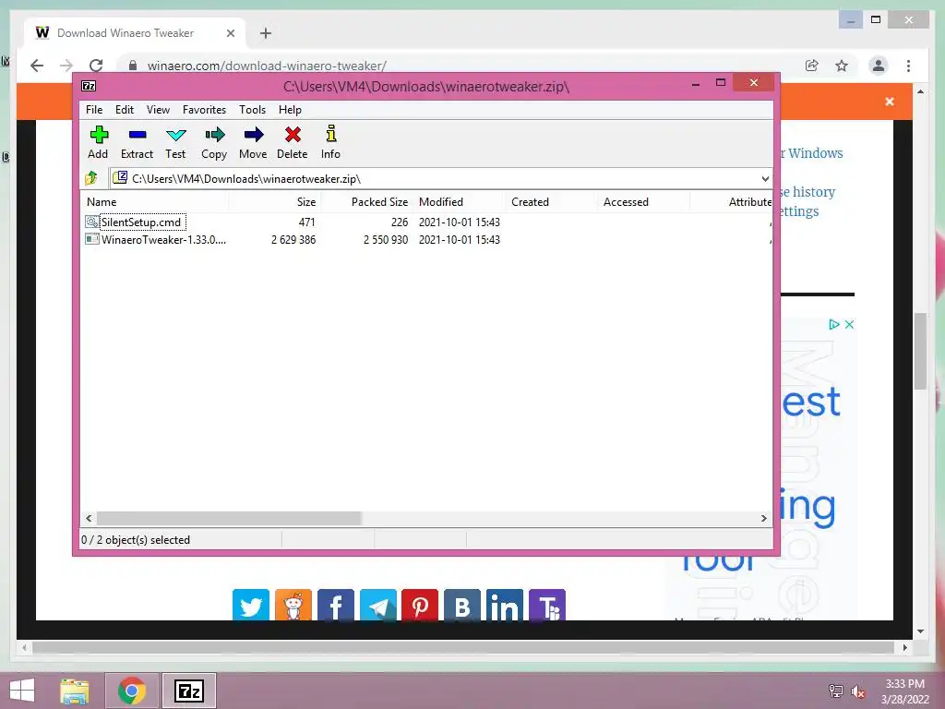Bookmark this page with the star icon
Image resolution: width=945 pixels, height=709 pixels.
point(842,66)
